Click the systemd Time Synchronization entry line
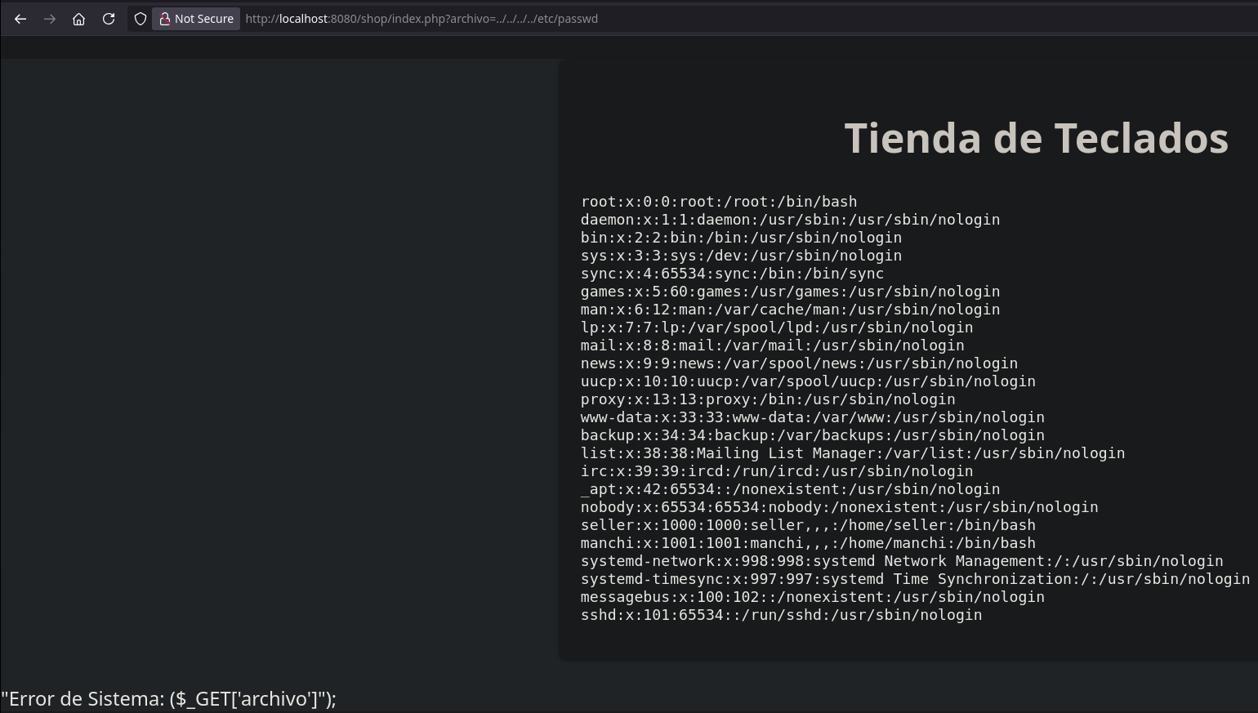 (x=915, y=579)
